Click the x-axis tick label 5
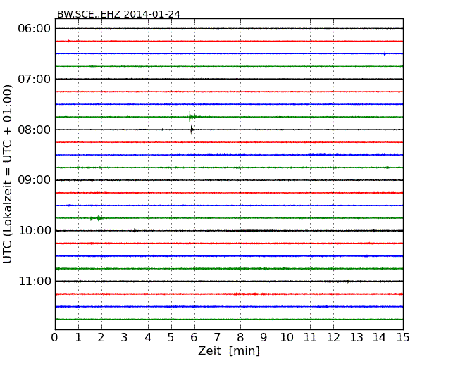 [x=171, y=337]
